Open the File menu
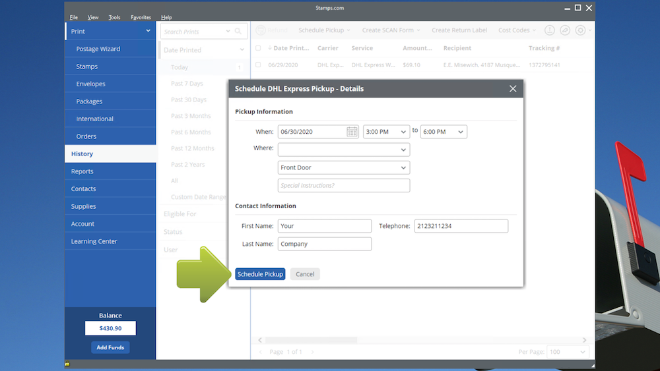660x371 pixels. [74, 17]
